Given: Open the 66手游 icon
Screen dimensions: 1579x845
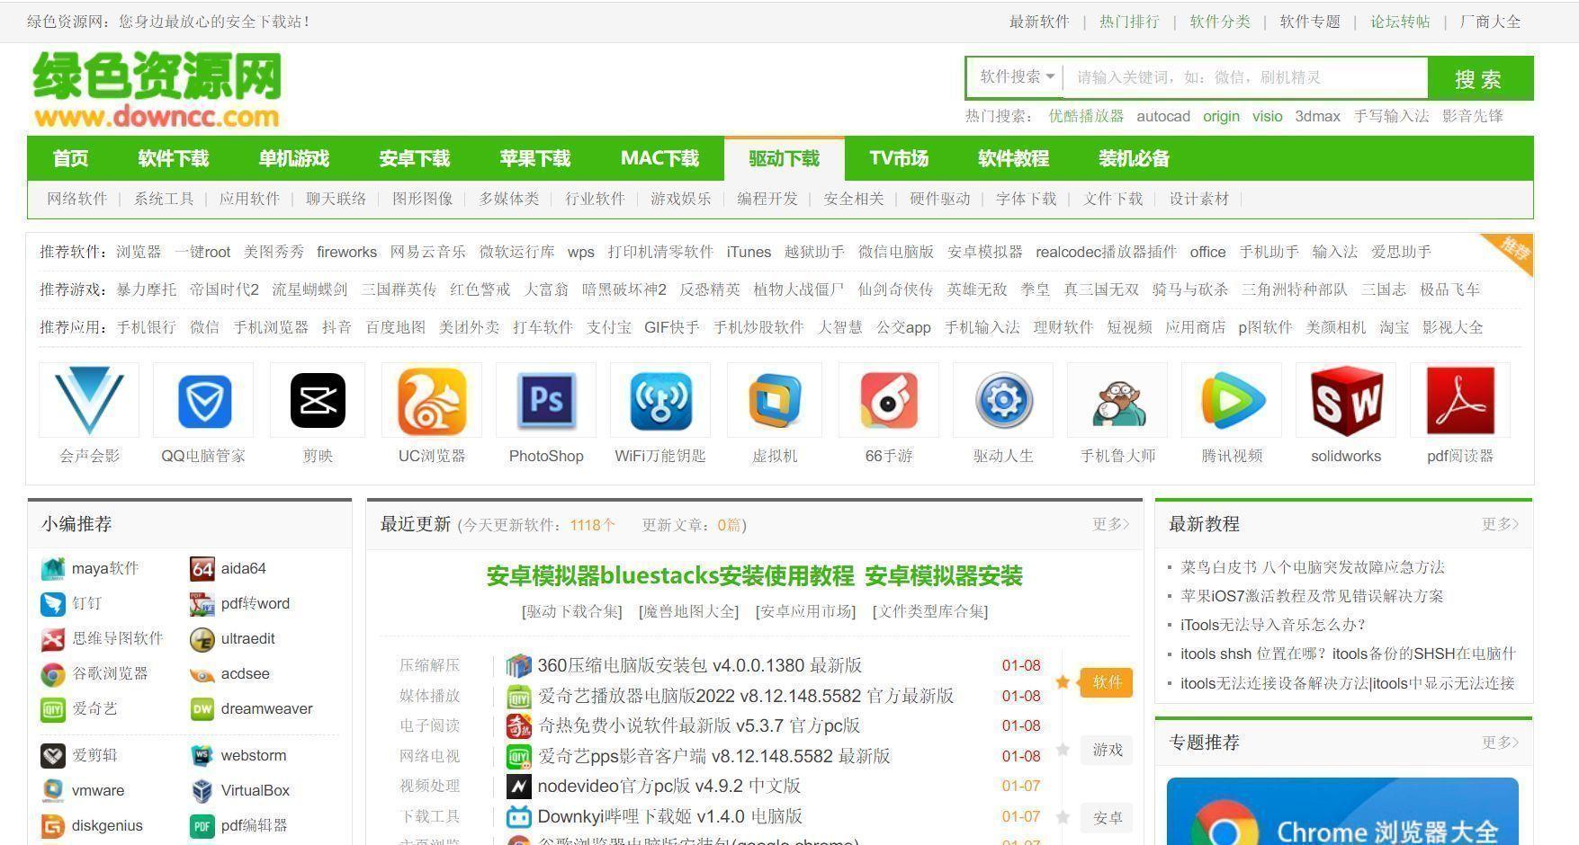Looking at the screenshot, I should point(889,400).
